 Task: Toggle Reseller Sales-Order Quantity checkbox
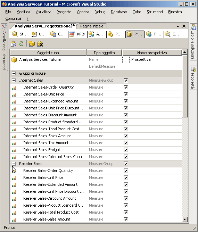(126, 171)
